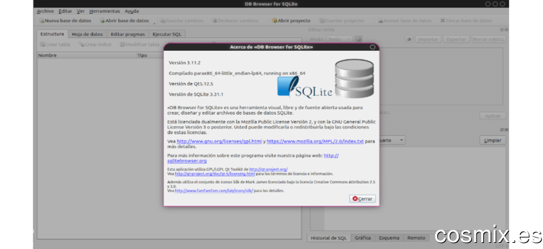Select the Remoto bottom tab
This screenshot has width=543, height=249.
coord(416,238)
